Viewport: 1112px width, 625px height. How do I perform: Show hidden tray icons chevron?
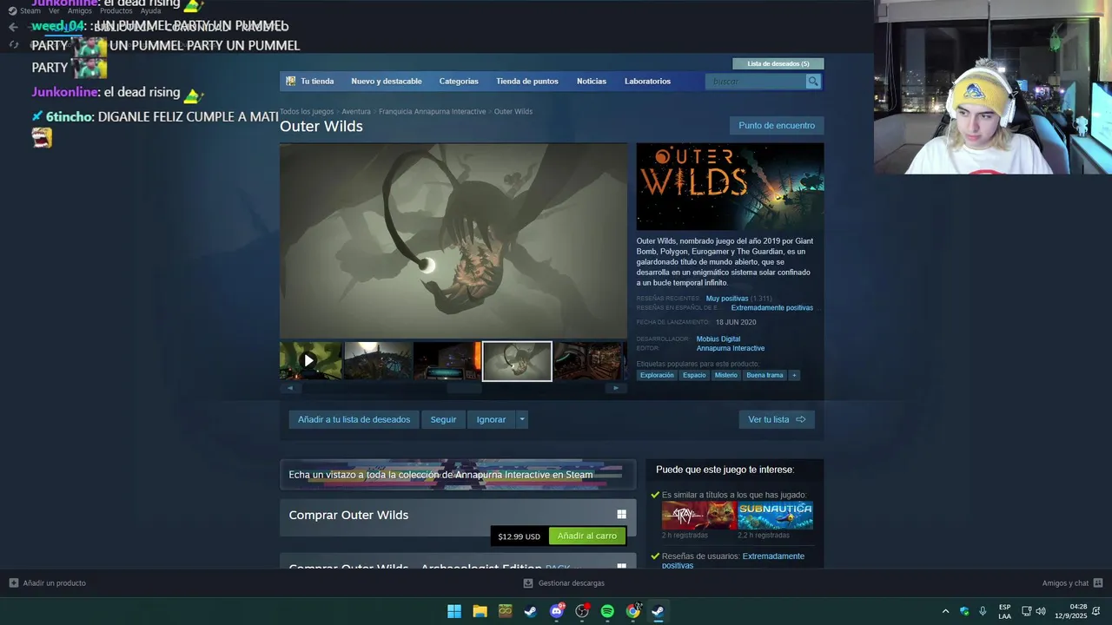click(945, 611)
